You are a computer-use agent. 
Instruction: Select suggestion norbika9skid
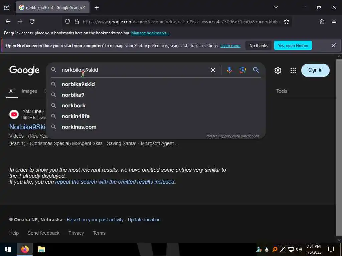click(156, 84)
